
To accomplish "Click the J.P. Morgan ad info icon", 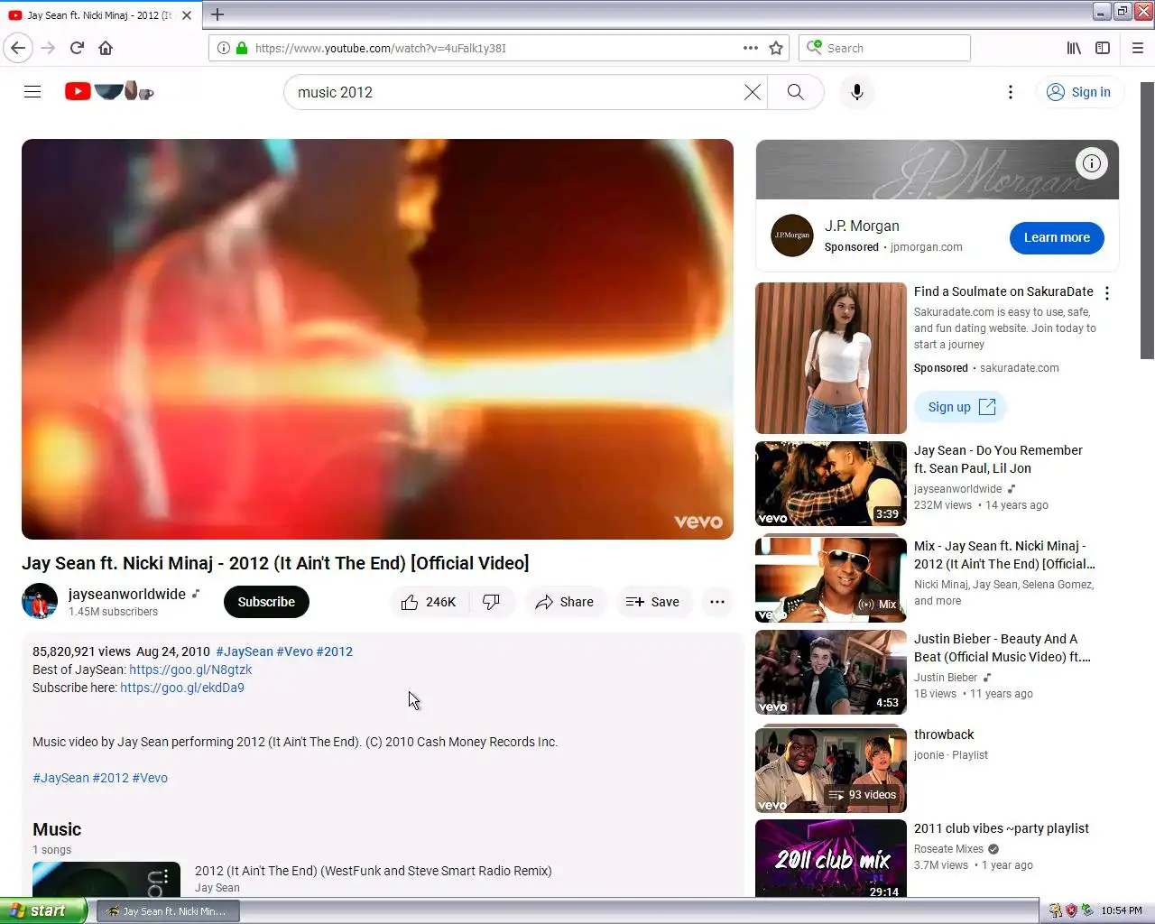I will 1092,163.
